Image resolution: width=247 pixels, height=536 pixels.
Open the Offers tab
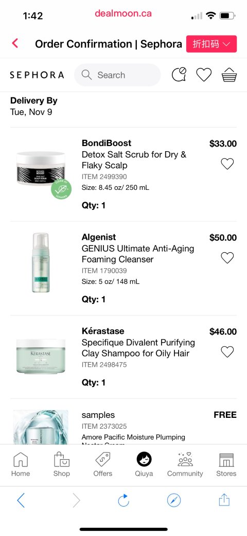pyautogui.click(x=103, y=464)
